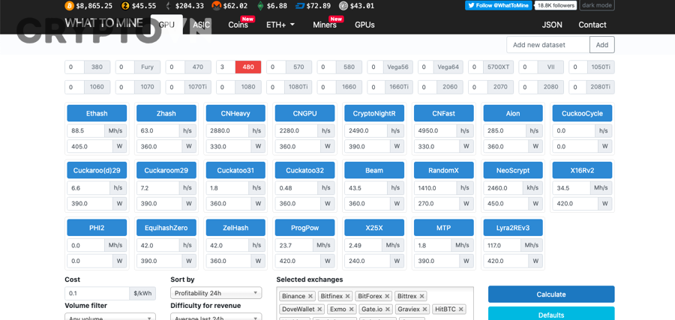The image size is (675, 320).
Task: Remove Gate.io exchange with its x
Action: [388, 309]
